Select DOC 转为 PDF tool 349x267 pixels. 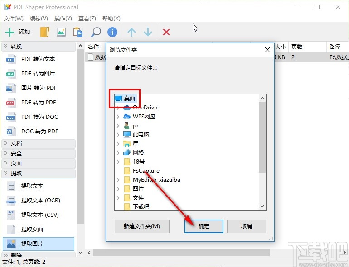38,131
